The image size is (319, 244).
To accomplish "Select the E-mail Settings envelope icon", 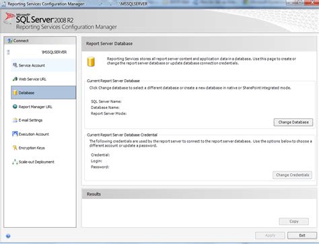I will (15, 120).
